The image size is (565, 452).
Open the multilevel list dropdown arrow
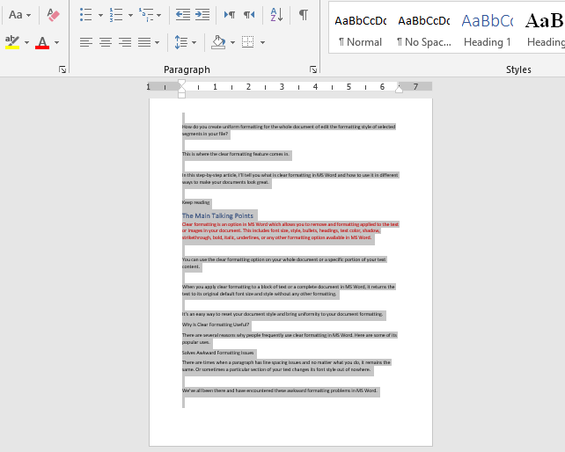159,15
